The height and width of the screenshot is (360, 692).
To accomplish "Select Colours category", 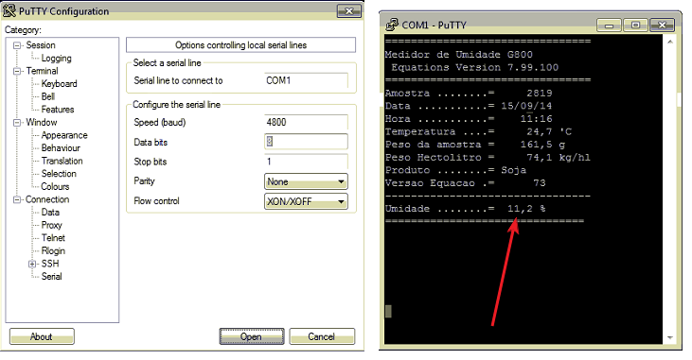I will click(55, 186).
